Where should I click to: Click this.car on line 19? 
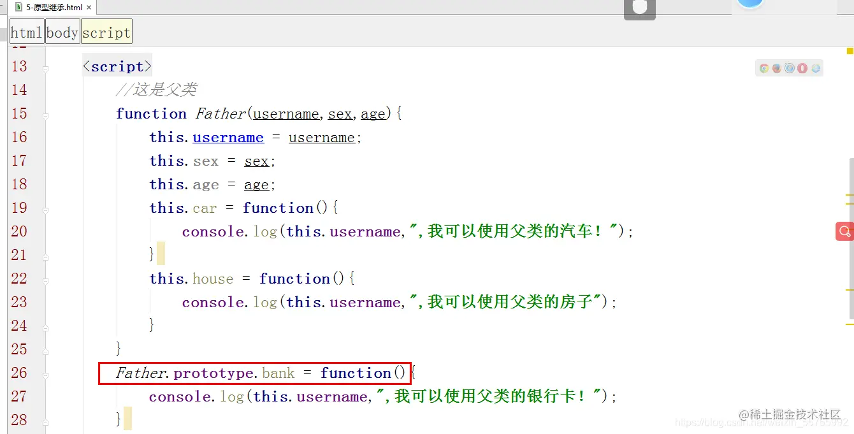click(183, 208)
